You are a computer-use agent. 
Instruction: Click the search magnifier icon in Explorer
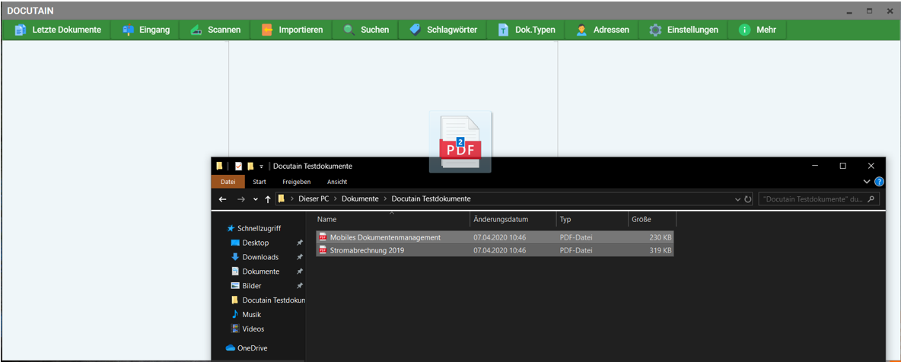871,199
